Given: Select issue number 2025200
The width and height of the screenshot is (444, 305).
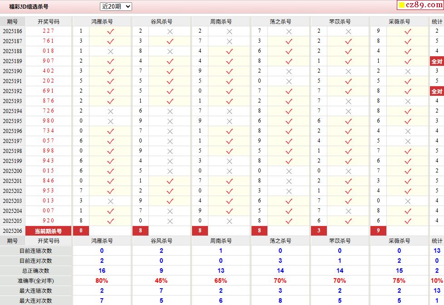Looking at the screenshot, I should point(12,171).
